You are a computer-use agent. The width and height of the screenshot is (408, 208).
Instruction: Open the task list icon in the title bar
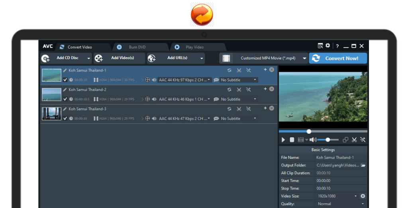click(x=320, y=46)
